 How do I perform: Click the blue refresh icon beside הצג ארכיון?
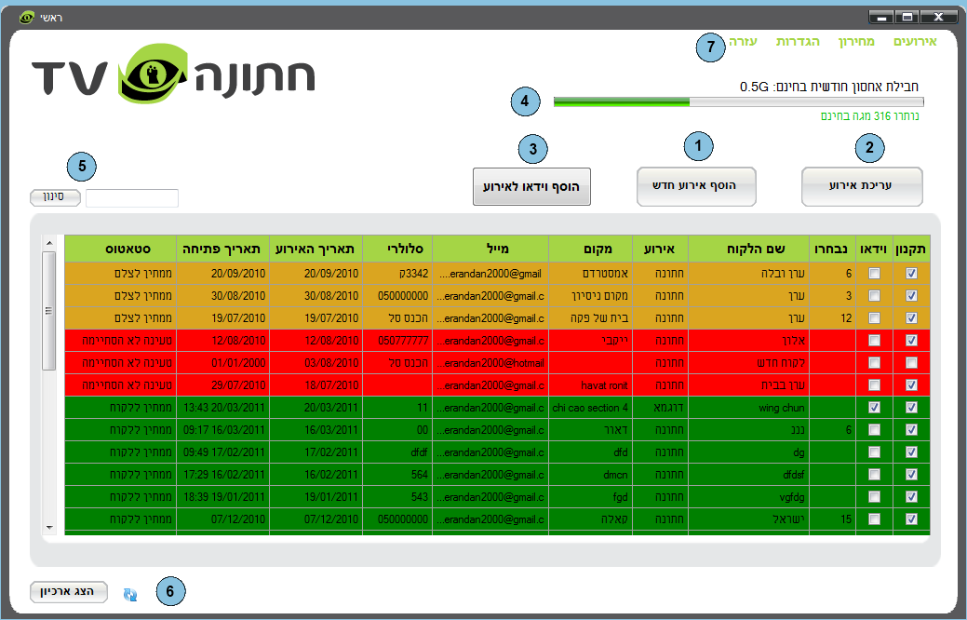point(129,593)
